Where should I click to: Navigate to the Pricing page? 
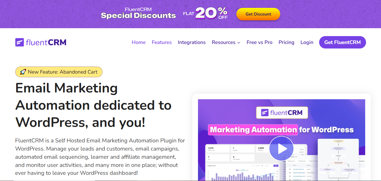coord(286,42)
